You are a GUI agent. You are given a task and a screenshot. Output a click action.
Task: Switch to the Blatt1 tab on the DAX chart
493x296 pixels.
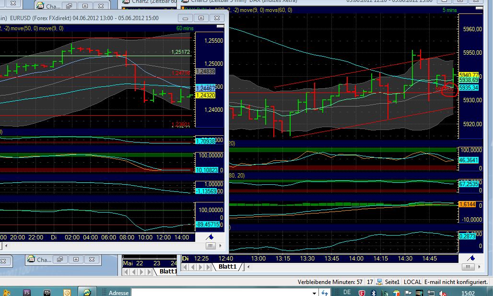pos(227,267)
